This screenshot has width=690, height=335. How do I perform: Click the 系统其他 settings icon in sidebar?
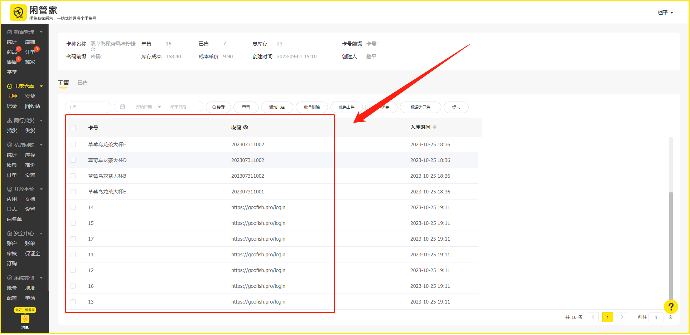[10, 278]
